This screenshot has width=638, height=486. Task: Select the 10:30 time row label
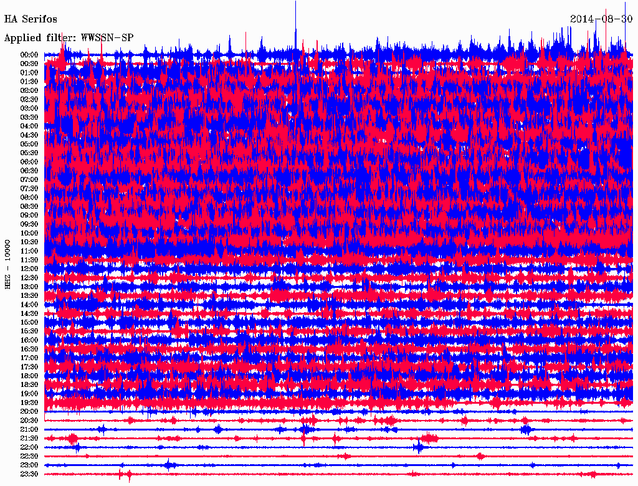pos(29,242)
